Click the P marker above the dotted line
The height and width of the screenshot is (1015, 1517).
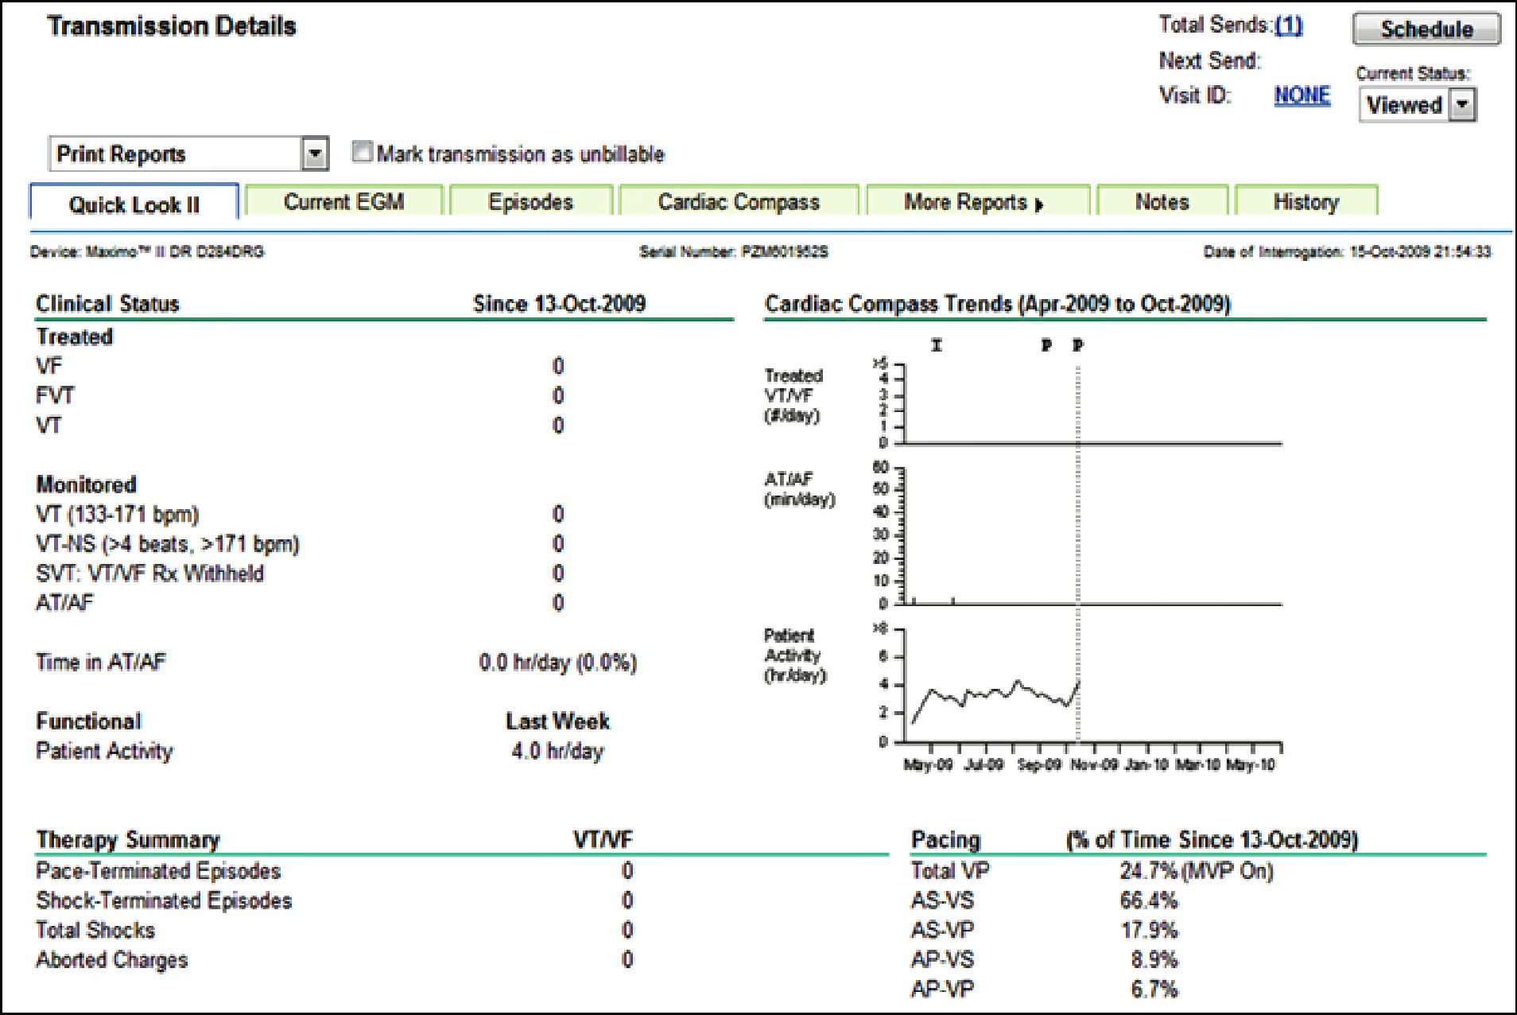pos(1078,345)
